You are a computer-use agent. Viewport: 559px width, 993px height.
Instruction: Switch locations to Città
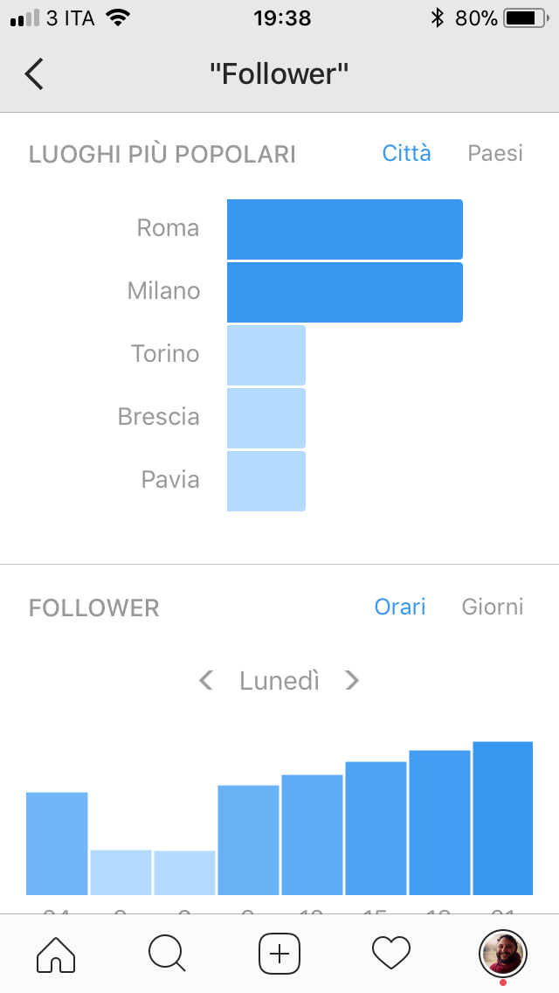[x=406, y=153]
